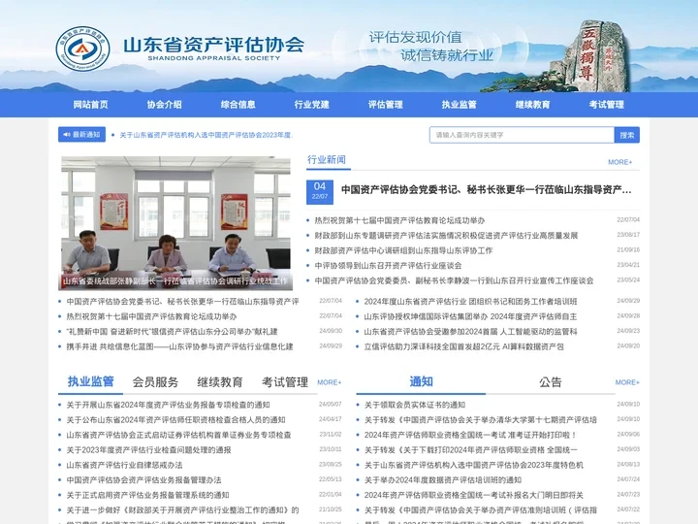
Task: Open 中国资产评估协会资产评估业务报备管理办法
Action: 143,480
